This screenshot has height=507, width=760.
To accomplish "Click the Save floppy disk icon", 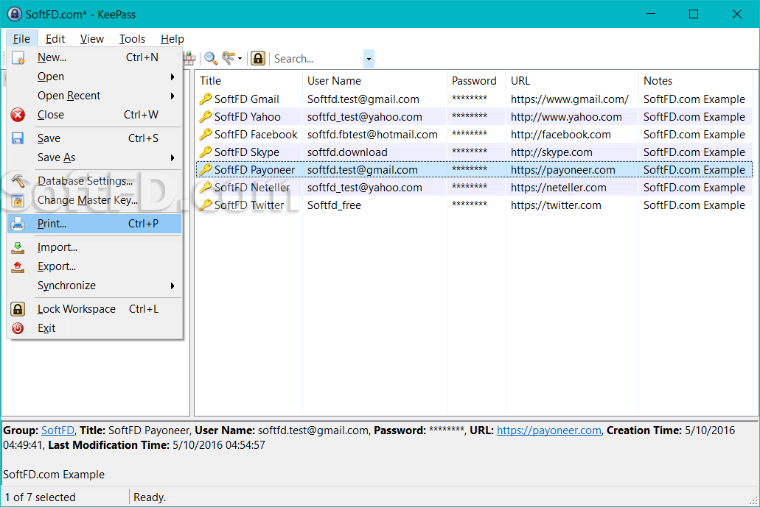I will [x=18, y=138].
